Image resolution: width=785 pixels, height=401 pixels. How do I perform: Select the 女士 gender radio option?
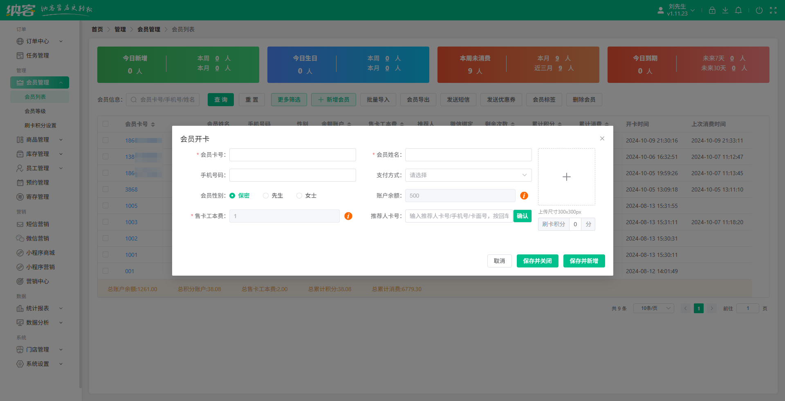(x=300, y=196)
